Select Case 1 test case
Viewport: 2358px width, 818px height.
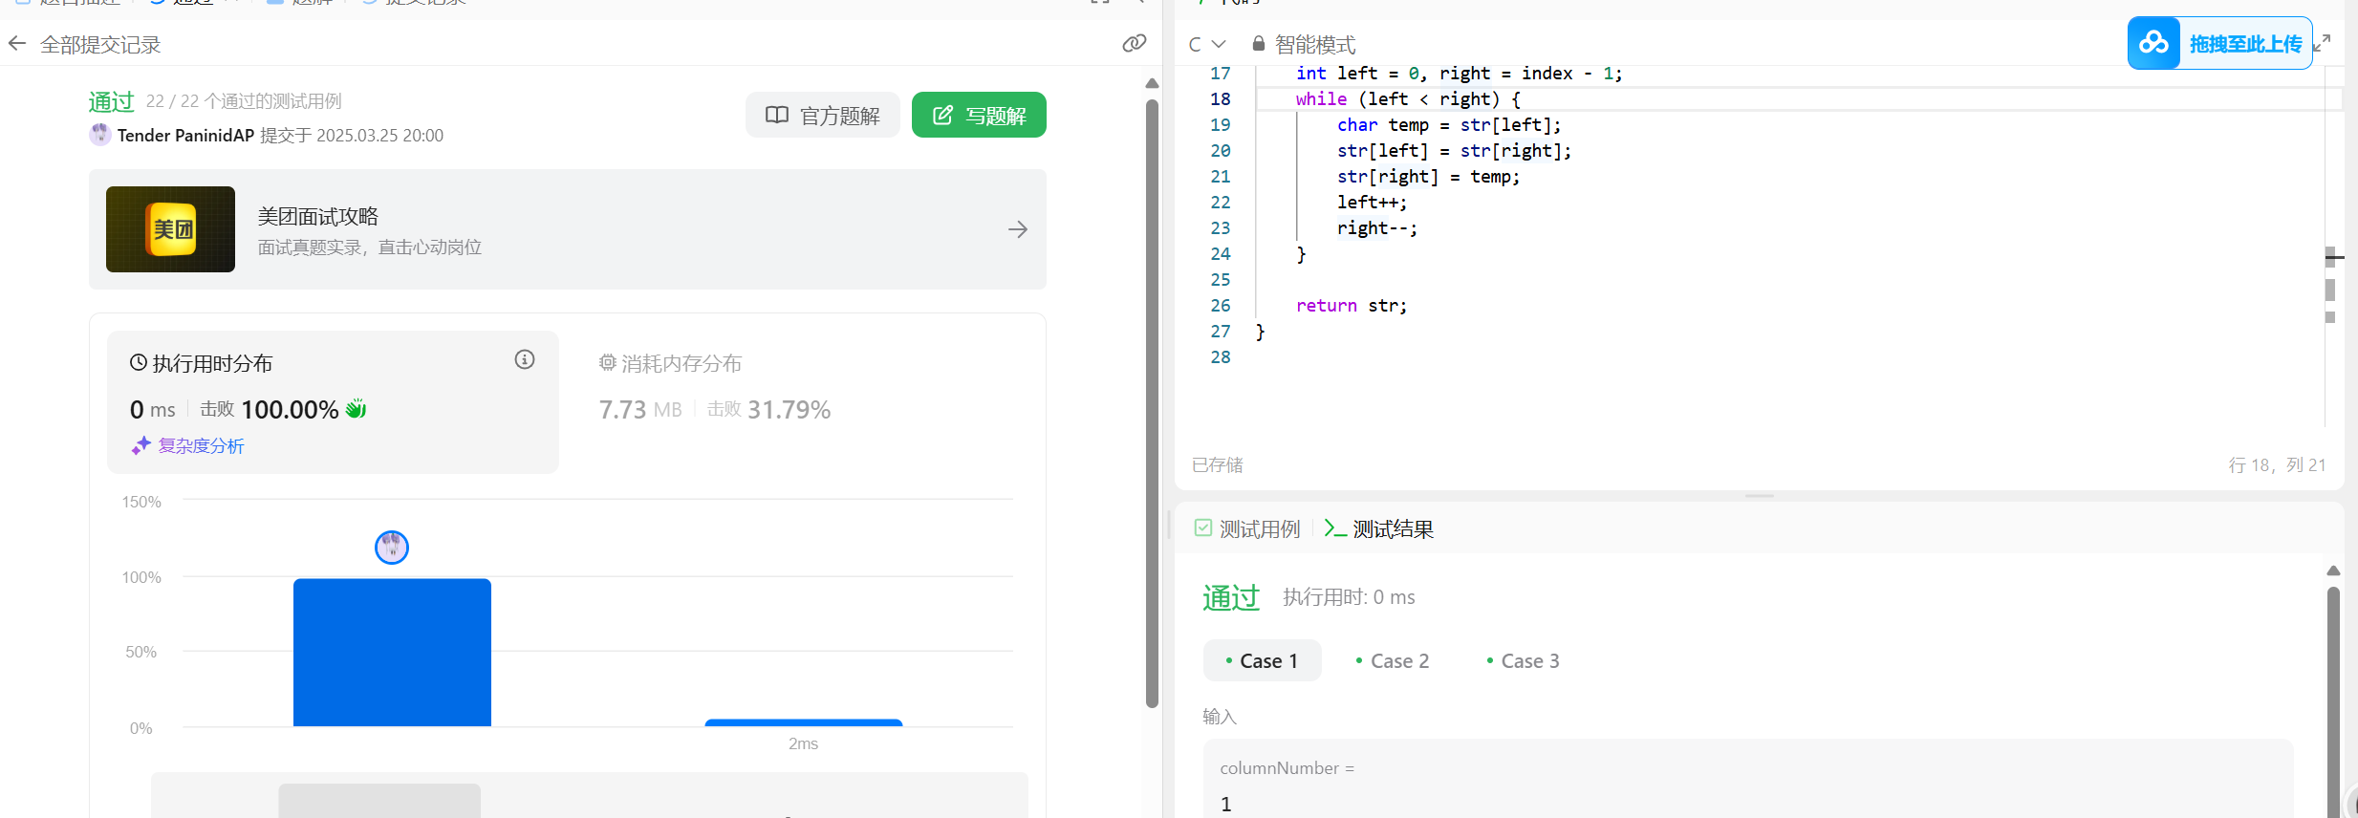[x=1262, y=661]
